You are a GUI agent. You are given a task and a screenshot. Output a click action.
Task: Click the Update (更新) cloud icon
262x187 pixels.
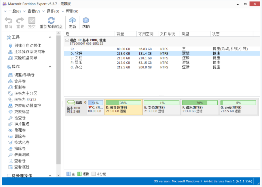[72, 20]
